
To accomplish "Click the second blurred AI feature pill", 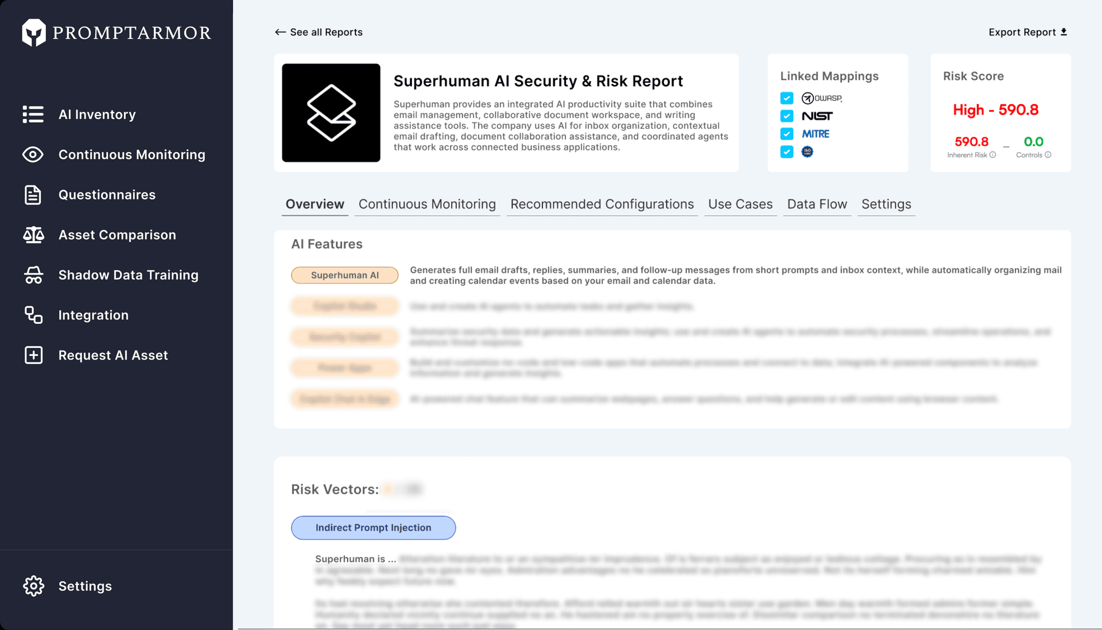I will [x=345, y=337].
